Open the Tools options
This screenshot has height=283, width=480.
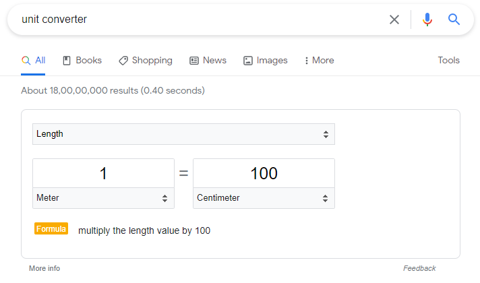pyautogui.click(x=448, y=61)
